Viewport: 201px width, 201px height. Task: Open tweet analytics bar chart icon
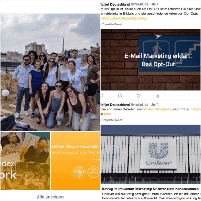(x=158, y=96)
